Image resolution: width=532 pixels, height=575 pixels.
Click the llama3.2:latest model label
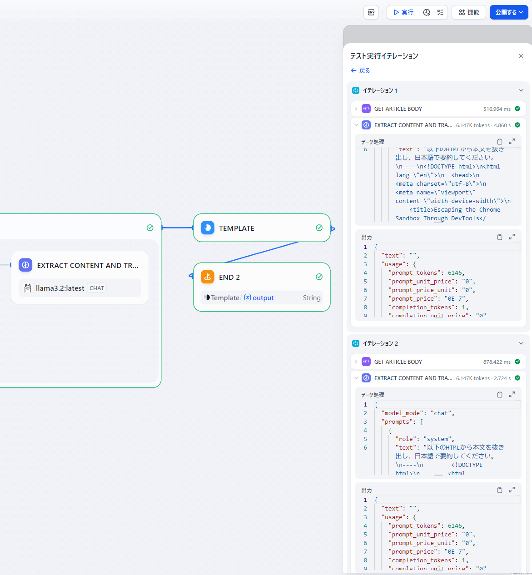point(60,288)
